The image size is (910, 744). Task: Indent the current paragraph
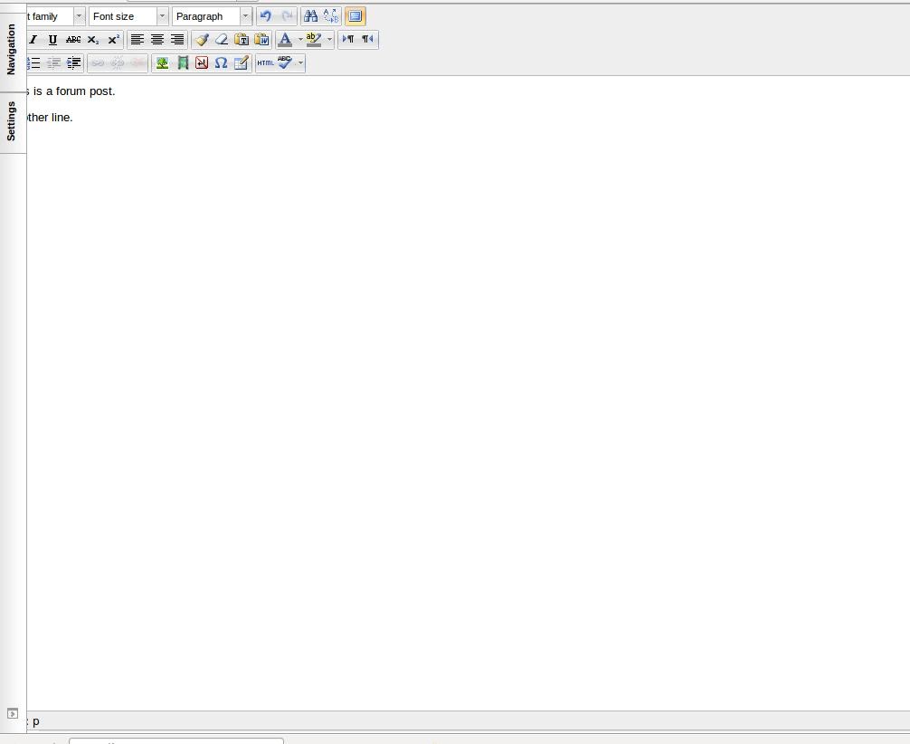coord(73,63)
